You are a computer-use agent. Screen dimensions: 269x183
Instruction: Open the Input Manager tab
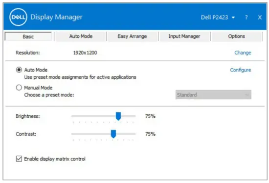click(184, 36)
